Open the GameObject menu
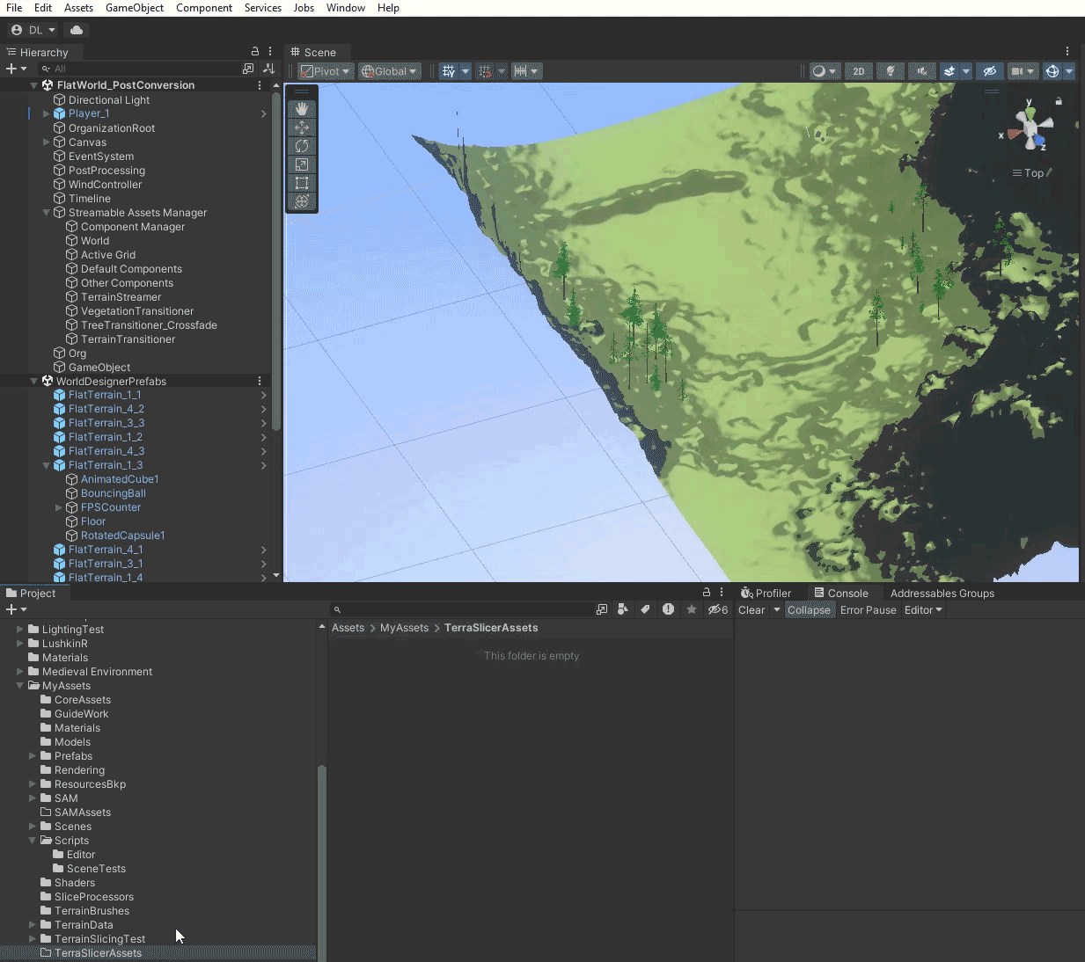 point(134,8)
